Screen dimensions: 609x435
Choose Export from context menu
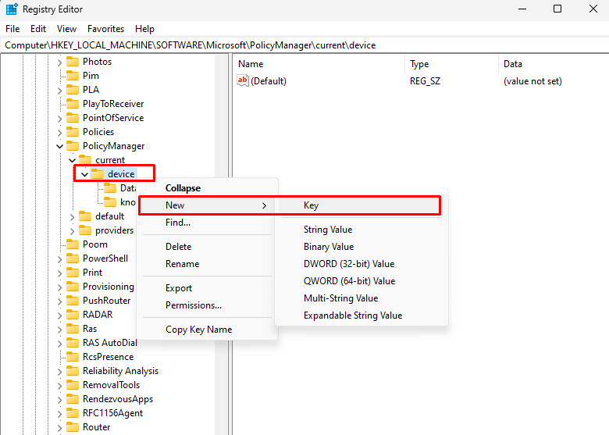click(x=207, y=288)
